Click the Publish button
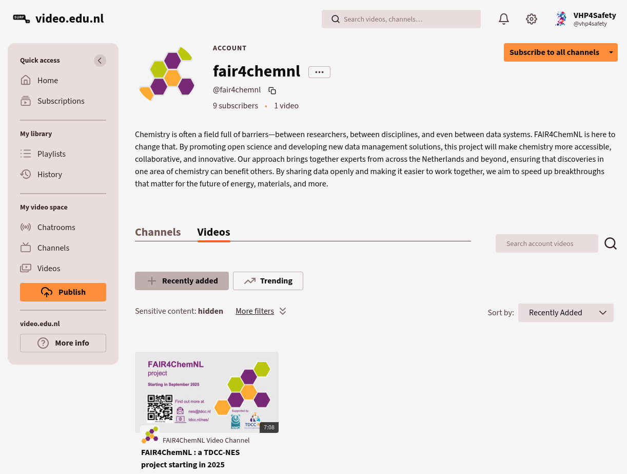 [x=63, y=292]
